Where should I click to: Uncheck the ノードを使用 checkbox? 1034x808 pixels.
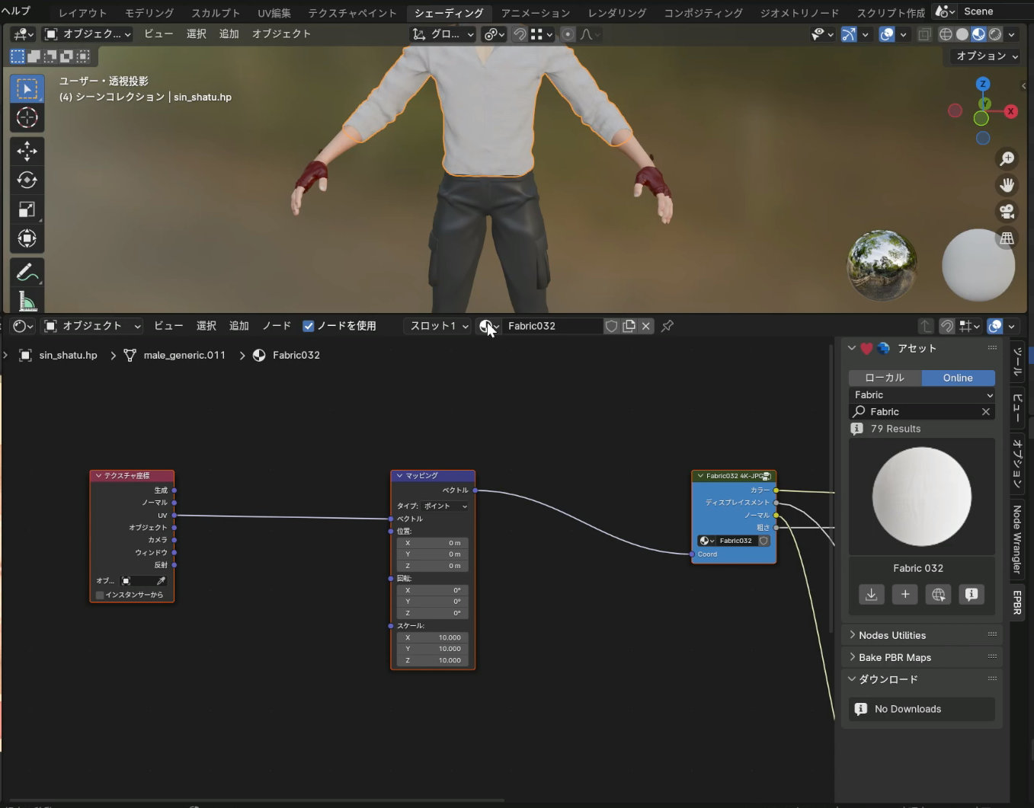tap(309, 326)
